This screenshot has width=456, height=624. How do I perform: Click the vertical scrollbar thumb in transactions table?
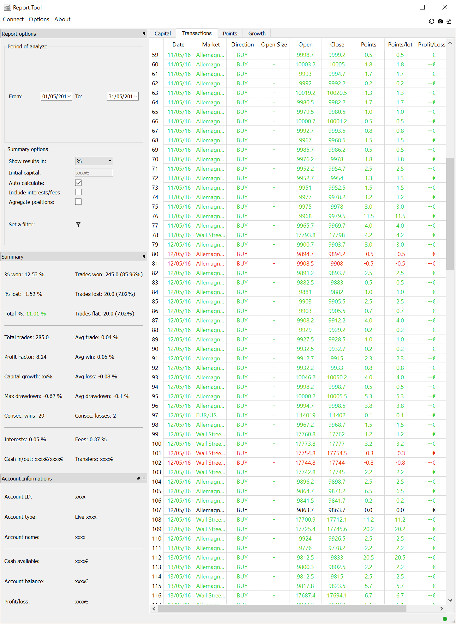click(x=450, y=214)
